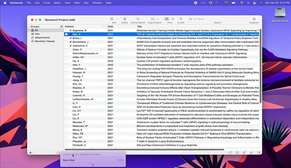Screen dimensions: 291x168
Task: Collapse the Groups disclosure triangle
Action: 29,27
